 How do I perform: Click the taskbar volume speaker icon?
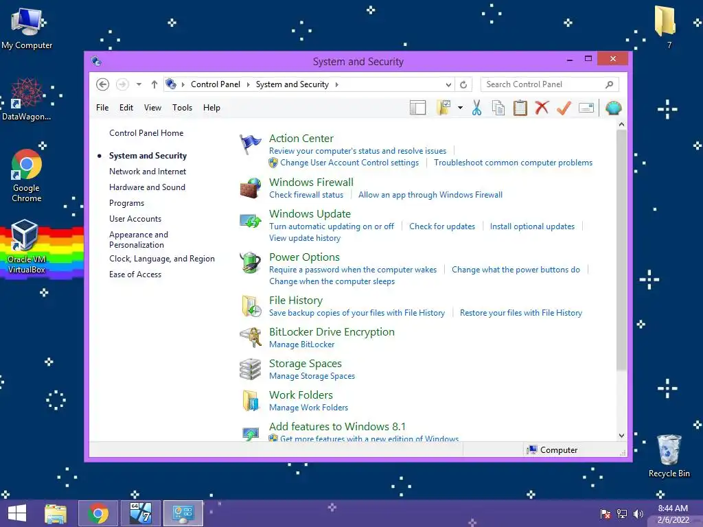pyautogui.click(x=638, y=513)
